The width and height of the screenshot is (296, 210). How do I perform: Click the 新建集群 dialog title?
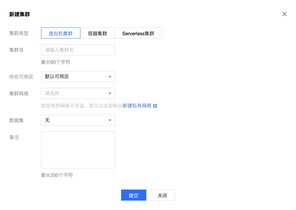point(19,14)
